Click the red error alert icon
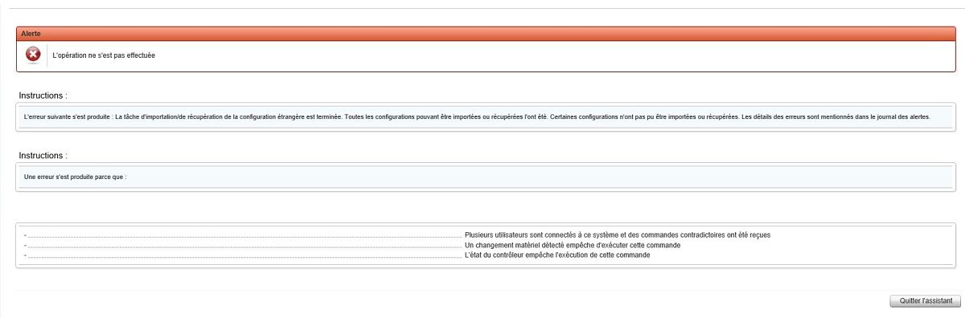 click(x=32, y=55)
